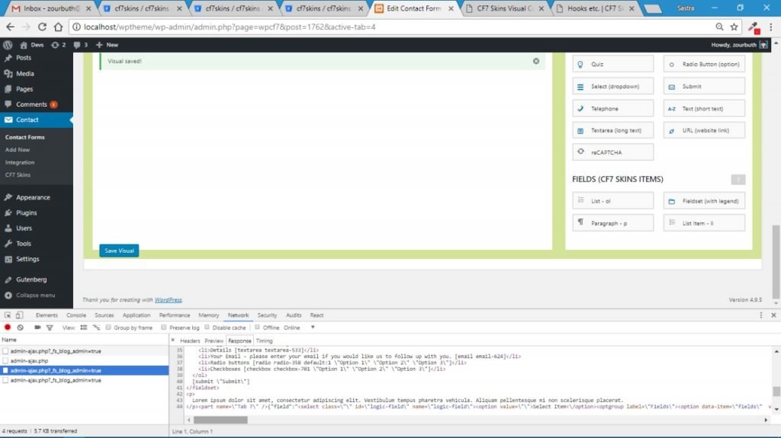Dismiss the 'Visual saved!' notice
781x438 pixels.
535,61
